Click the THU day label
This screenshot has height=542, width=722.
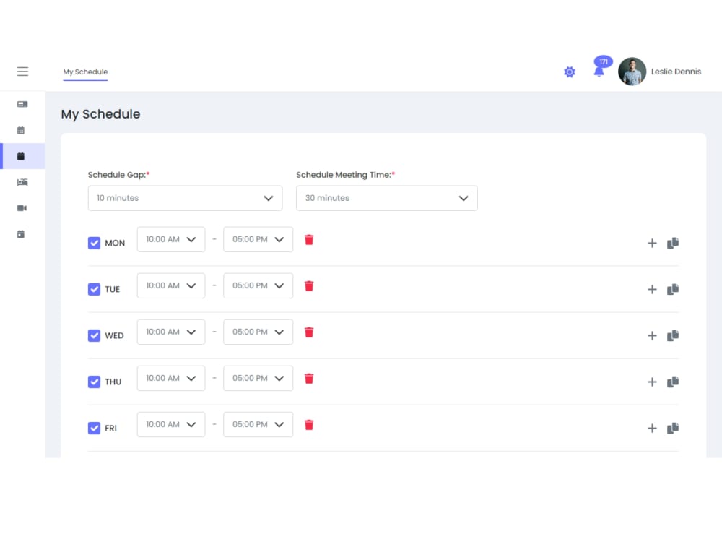click(x=113, y=382)
